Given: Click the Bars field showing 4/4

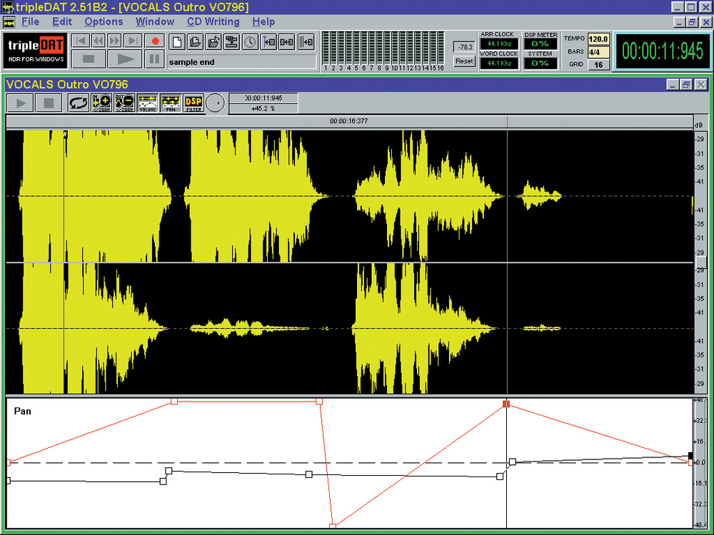Looking at the screenshot, I should (598, 51).
